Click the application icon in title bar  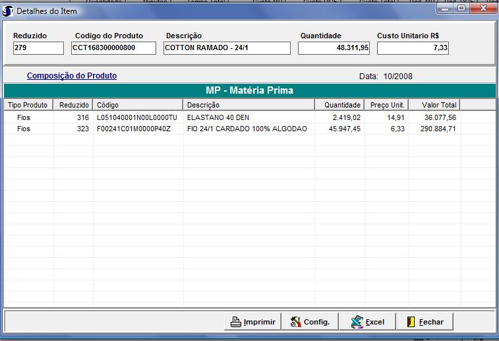pos(8,11)
